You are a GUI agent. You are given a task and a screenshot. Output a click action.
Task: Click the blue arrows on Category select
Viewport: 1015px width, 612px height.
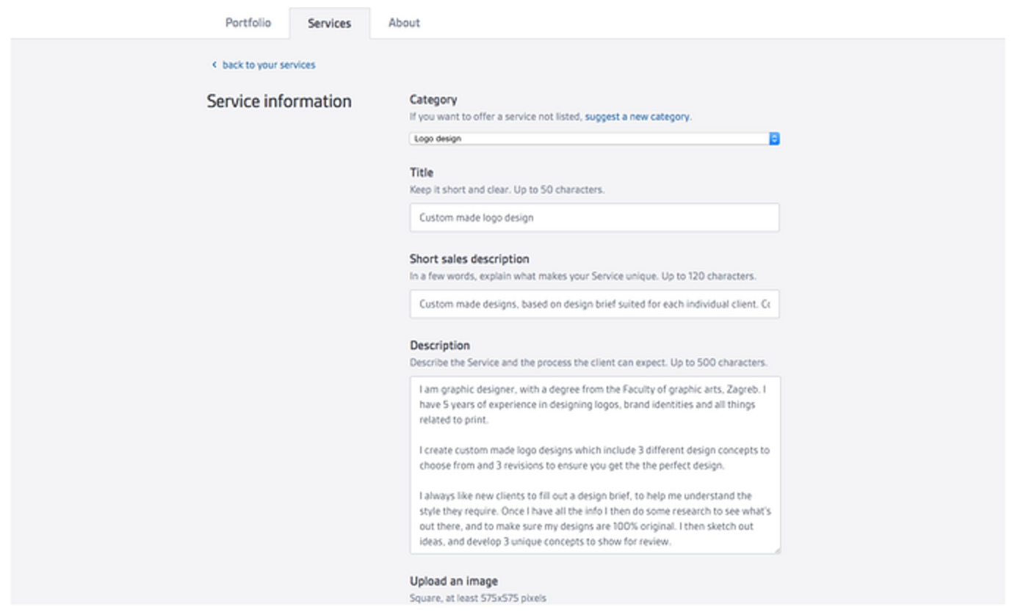774,139
